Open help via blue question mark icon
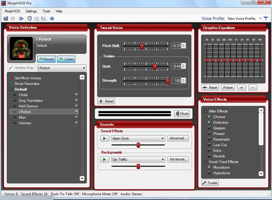 click(x=52, y=18)
